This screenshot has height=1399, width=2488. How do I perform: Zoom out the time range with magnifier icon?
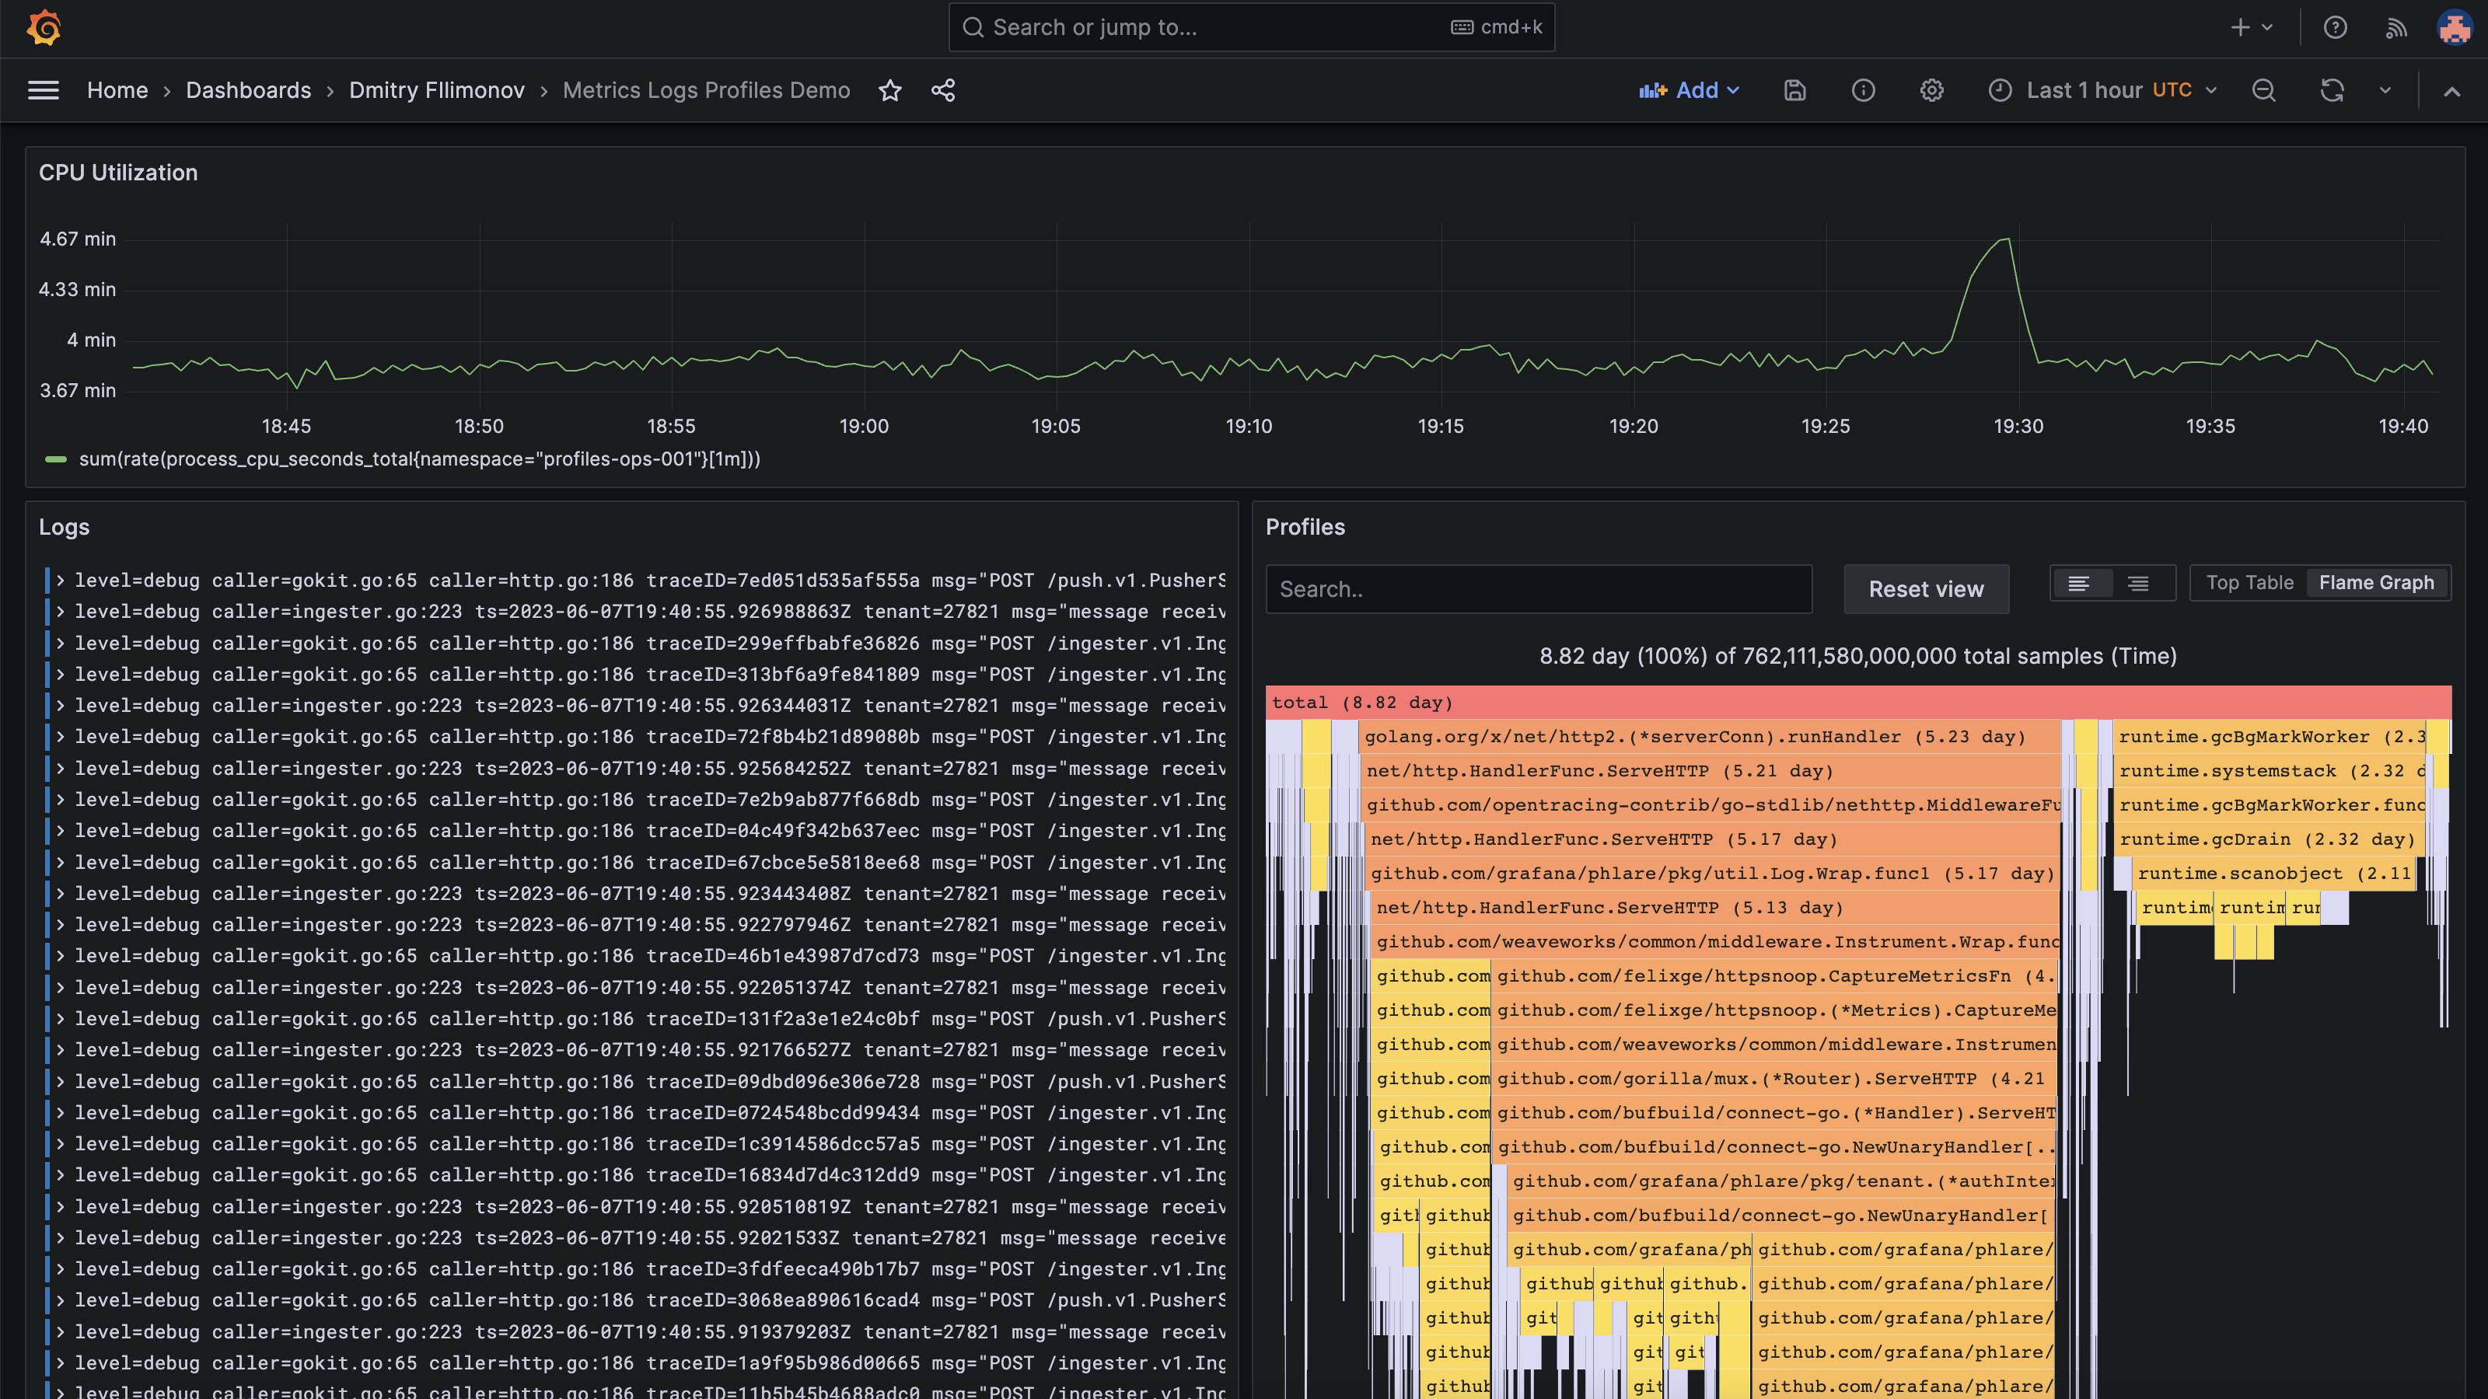[2264, 90]
